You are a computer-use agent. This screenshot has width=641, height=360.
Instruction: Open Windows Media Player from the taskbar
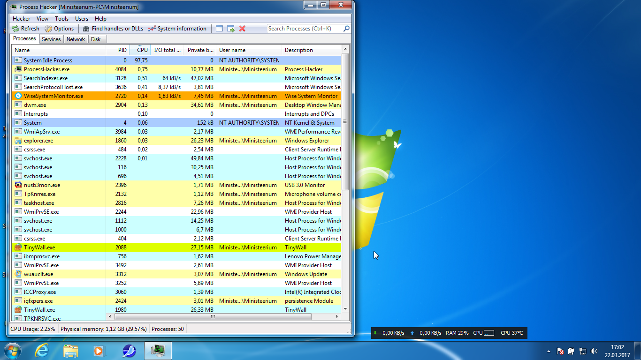point(99,351)
